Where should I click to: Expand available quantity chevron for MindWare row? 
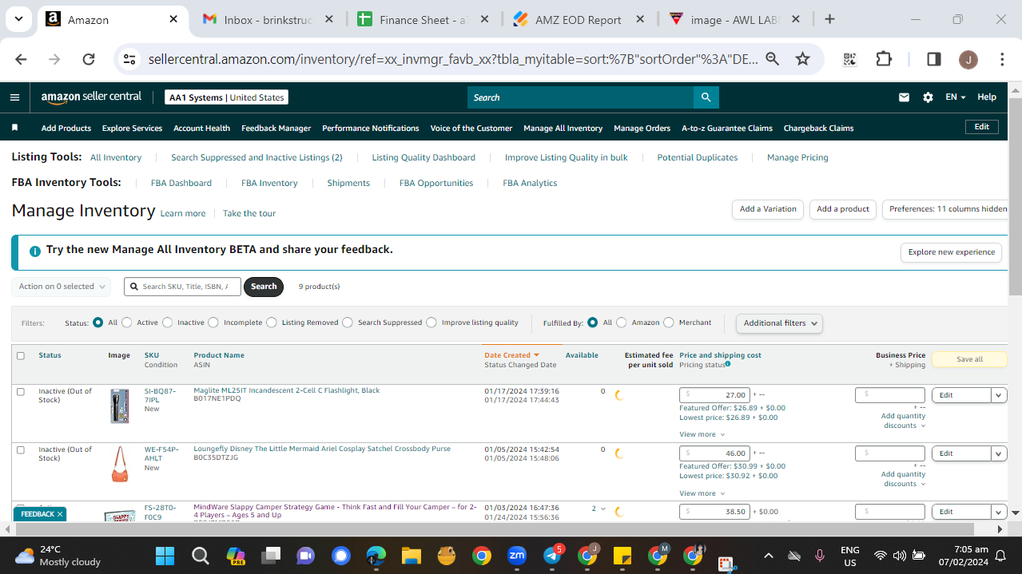603,509
